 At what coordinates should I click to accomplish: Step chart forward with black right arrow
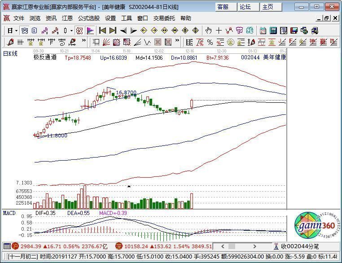point(133,31)
